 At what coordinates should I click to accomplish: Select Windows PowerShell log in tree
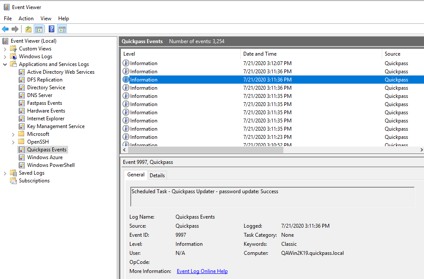tap(51, 165)
